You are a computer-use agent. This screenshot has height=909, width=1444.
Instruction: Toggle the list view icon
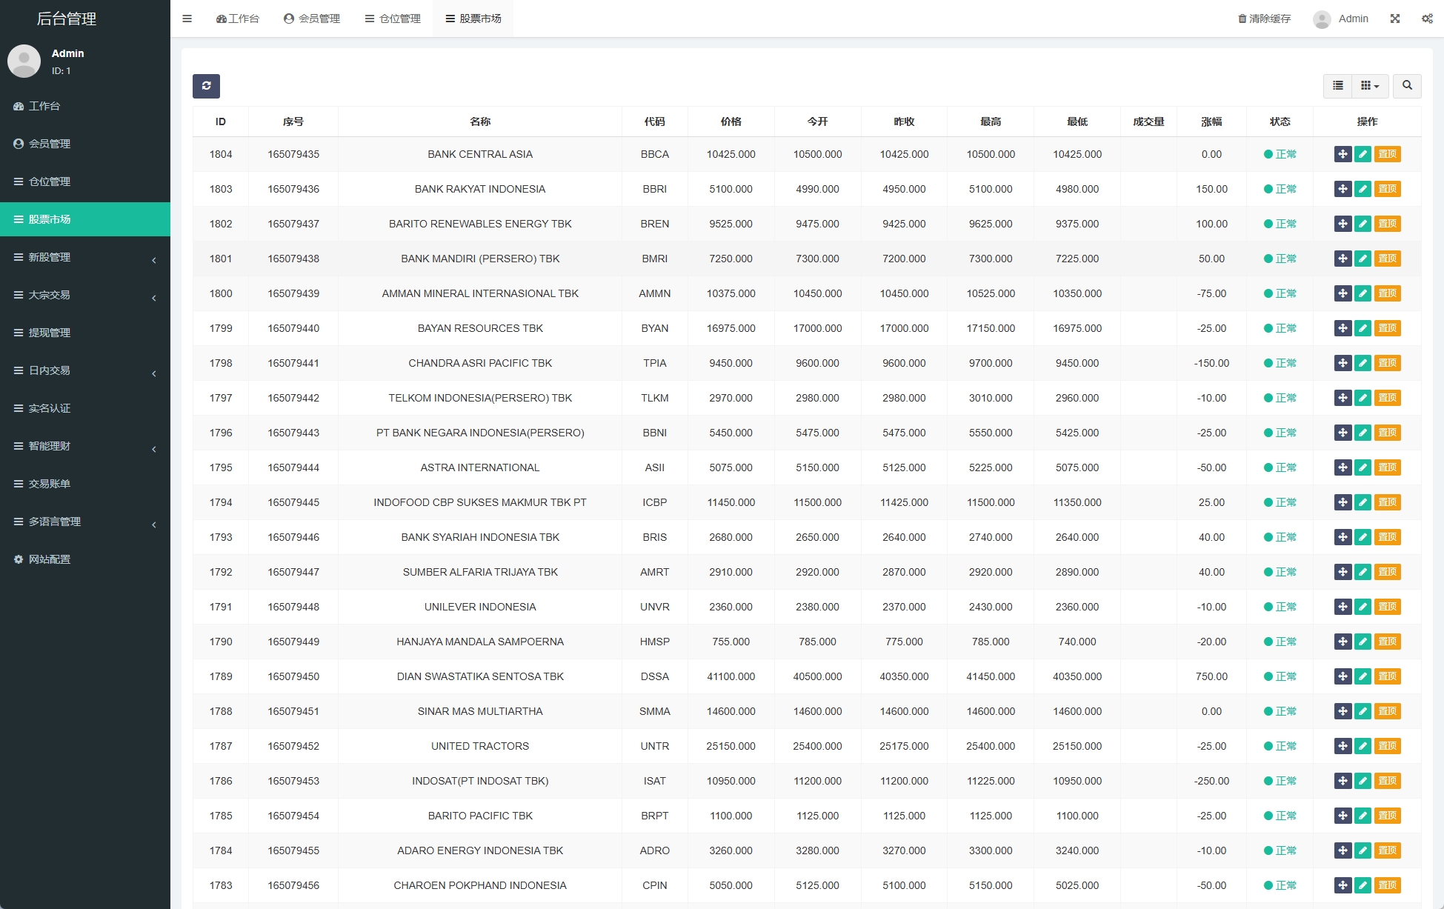coord(1337,86)
